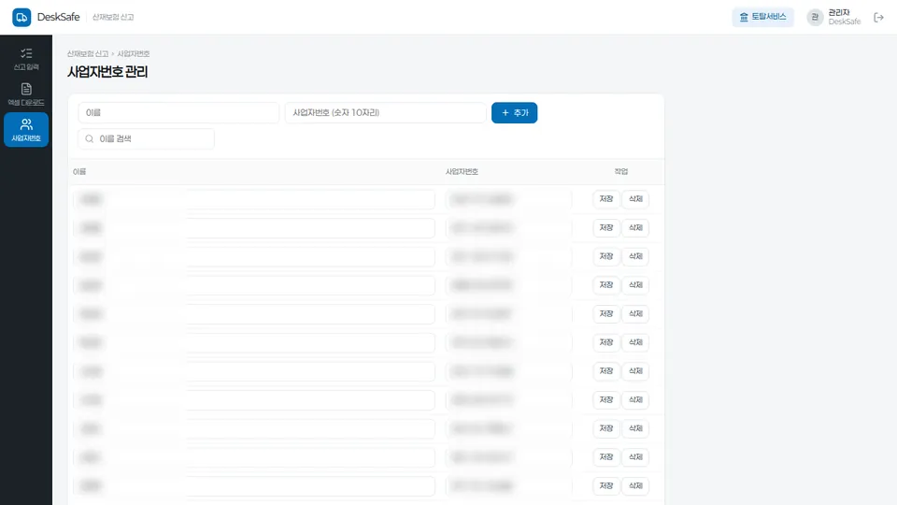Click 관리자 user name
Screen dimensions: 897x505
coord(839,12)
